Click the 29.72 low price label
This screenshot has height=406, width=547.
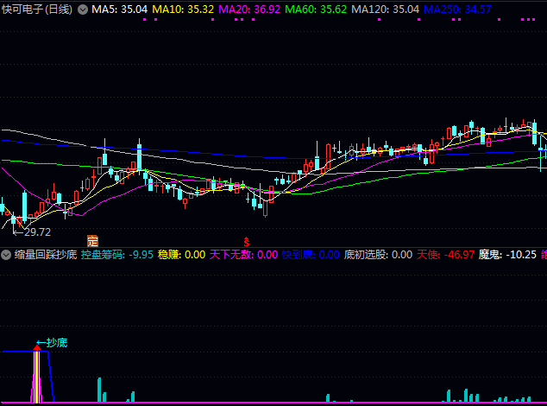(x=37, y=232)
